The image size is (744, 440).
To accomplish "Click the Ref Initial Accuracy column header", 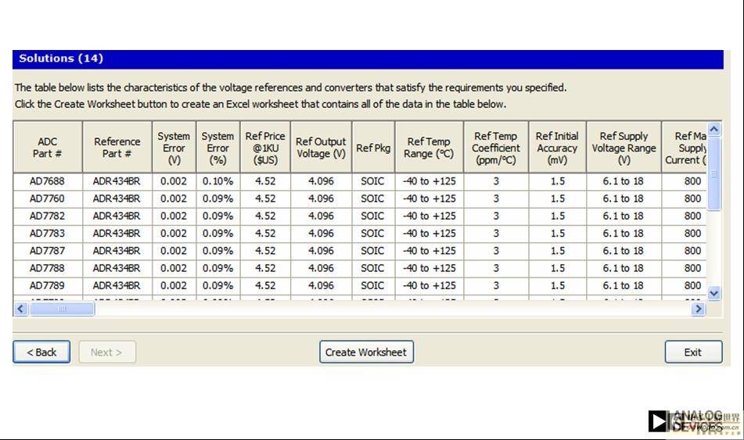I will [557, 147].
